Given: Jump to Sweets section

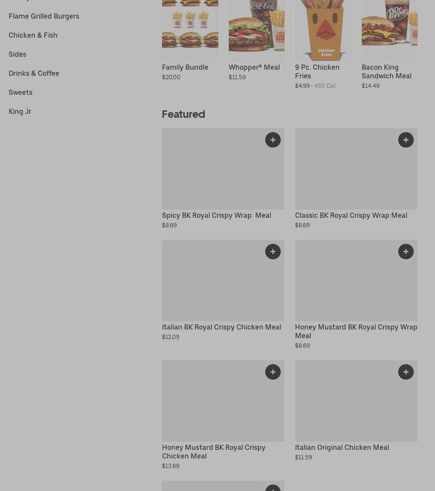Looking at the screenshot, I should (20, 92).
